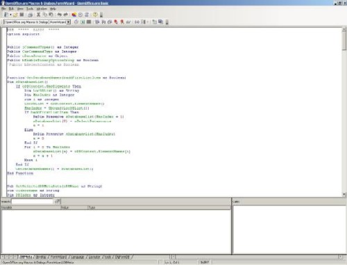Click the editor scrollbar down arrow
Viewport: 347px width, 265px height.
(344, 194)
